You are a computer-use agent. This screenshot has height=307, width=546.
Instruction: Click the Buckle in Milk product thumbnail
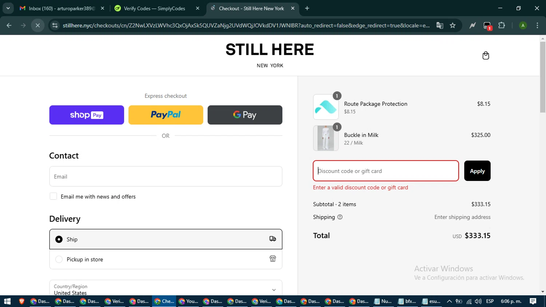[x=326, y=138]
